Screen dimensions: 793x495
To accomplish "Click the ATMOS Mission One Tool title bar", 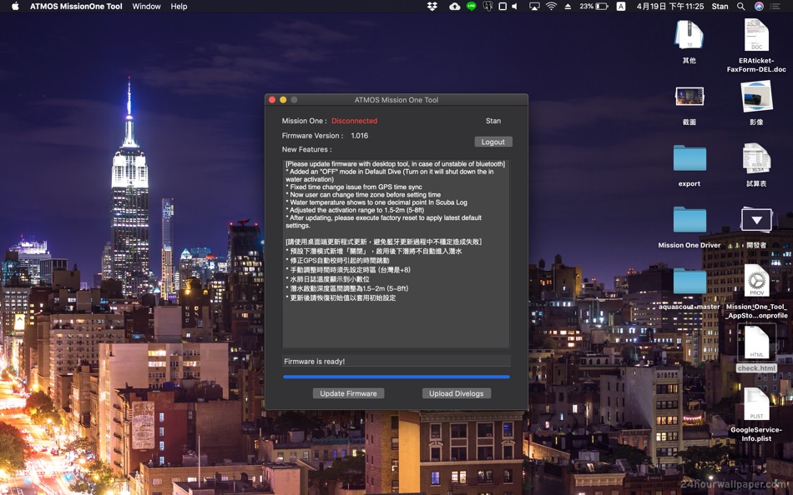I will (x=396, y=100).
